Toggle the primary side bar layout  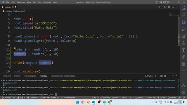(x=157, y=2)
